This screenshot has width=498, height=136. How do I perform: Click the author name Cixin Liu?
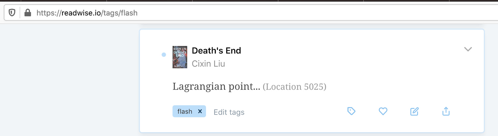tap(208, 63)
